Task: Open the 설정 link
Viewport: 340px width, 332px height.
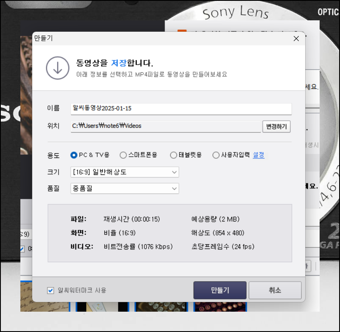Action: tap(259, 155)
